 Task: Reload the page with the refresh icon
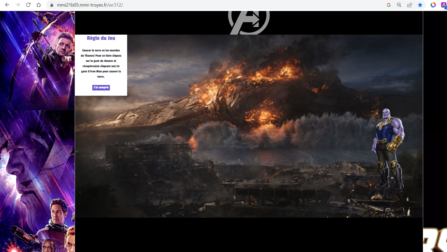coord(28,5)
